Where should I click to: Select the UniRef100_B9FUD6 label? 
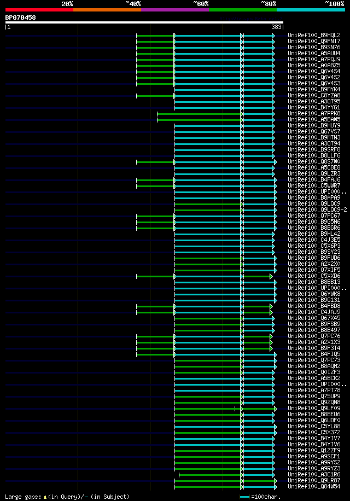point(314,258)
